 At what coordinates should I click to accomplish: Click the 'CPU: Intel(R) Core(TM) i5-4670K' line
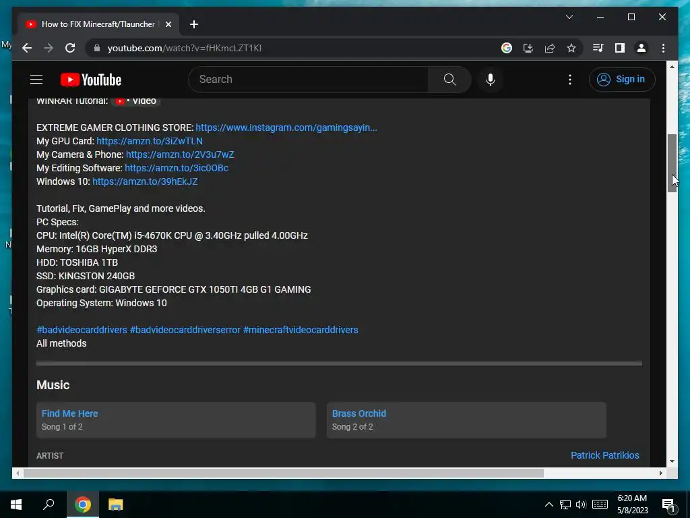(172, 235)
